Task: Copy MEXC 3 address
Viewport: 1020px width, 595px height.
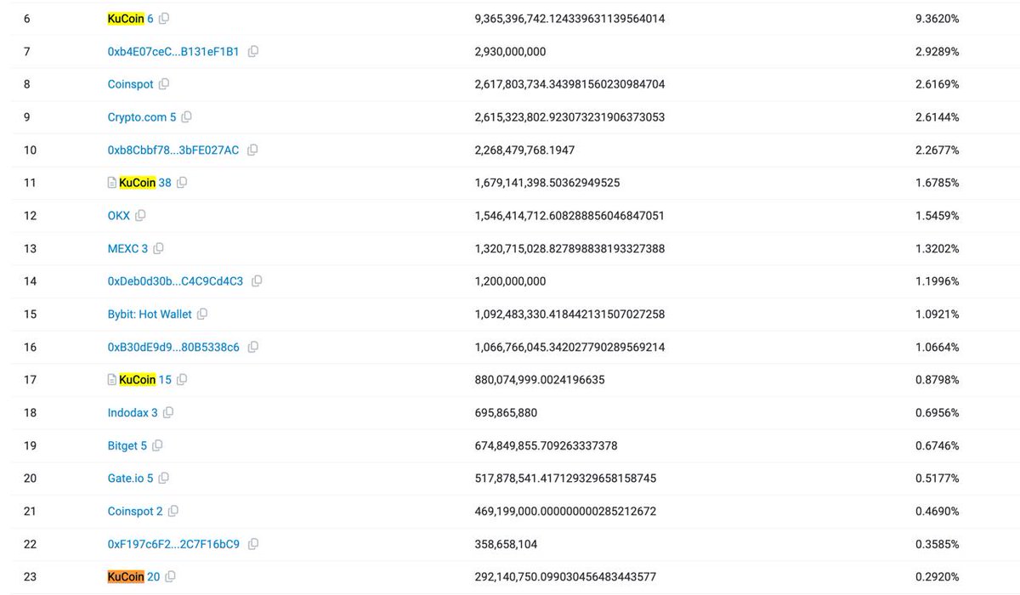Action: coord(158,249)
